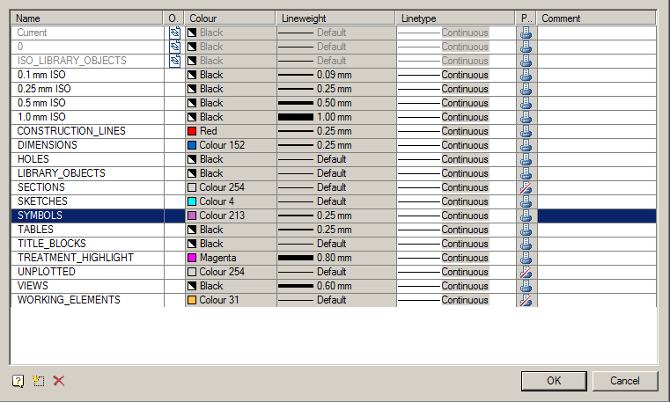Screen dimensions: 670x402
Task: Open the Continuous linetype cell of DIMENSIONS
Action: point(456,145)
